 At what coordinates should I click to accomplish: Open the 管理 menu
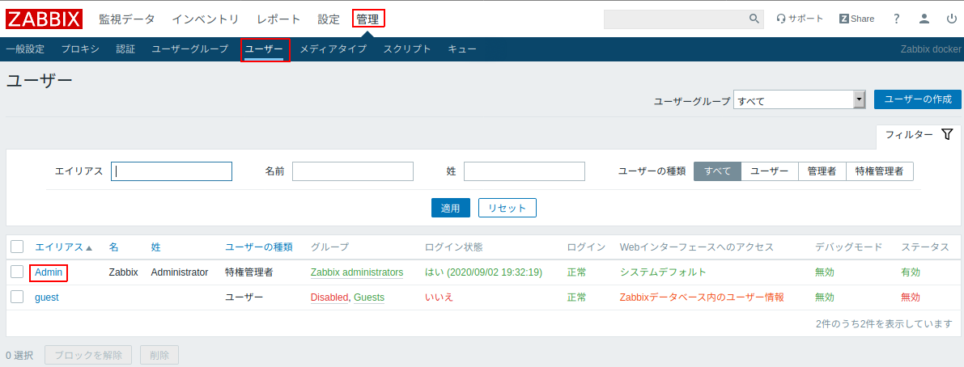[368, 19]
